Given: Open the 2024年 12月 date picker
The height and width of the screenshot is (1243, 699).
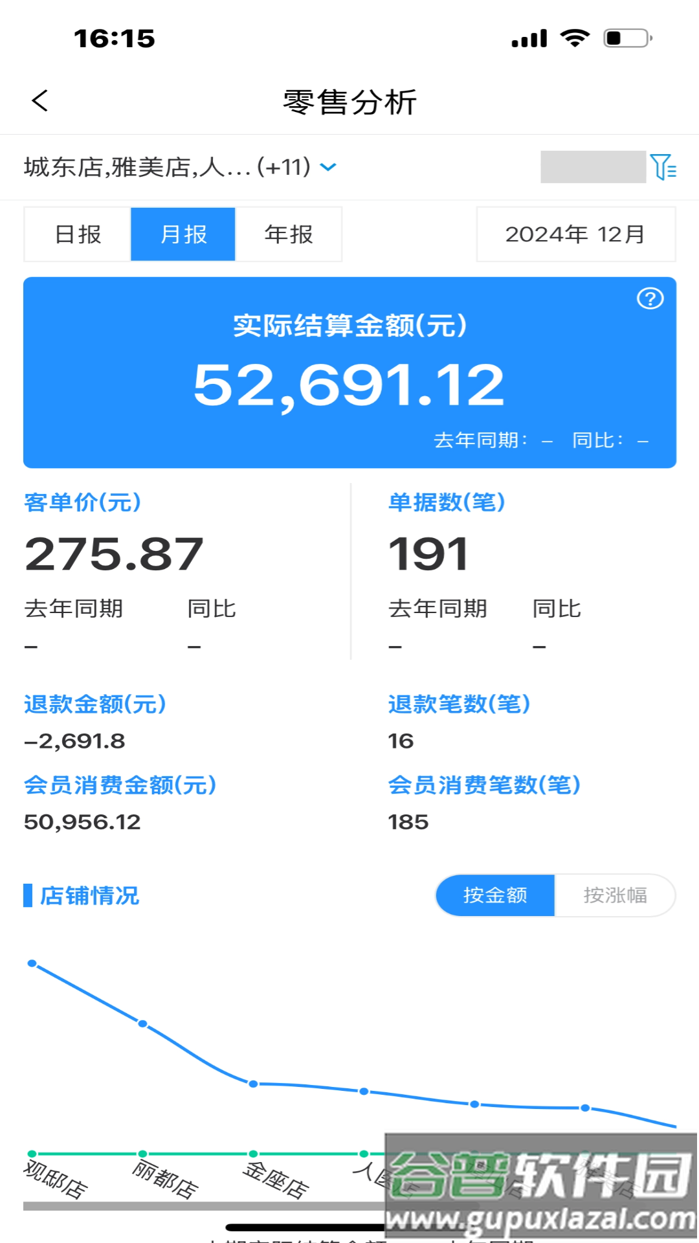Looking at the screenshot, I should pos(576,234).
